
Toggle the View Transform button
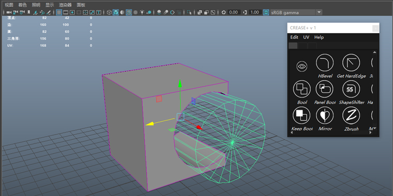click(266, 12)
